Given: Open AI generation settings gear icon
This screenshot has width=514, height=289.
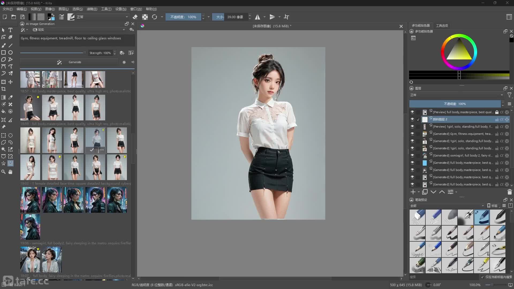Looking at the screenshot, I should pyautogui.click(x=131, y=30).
